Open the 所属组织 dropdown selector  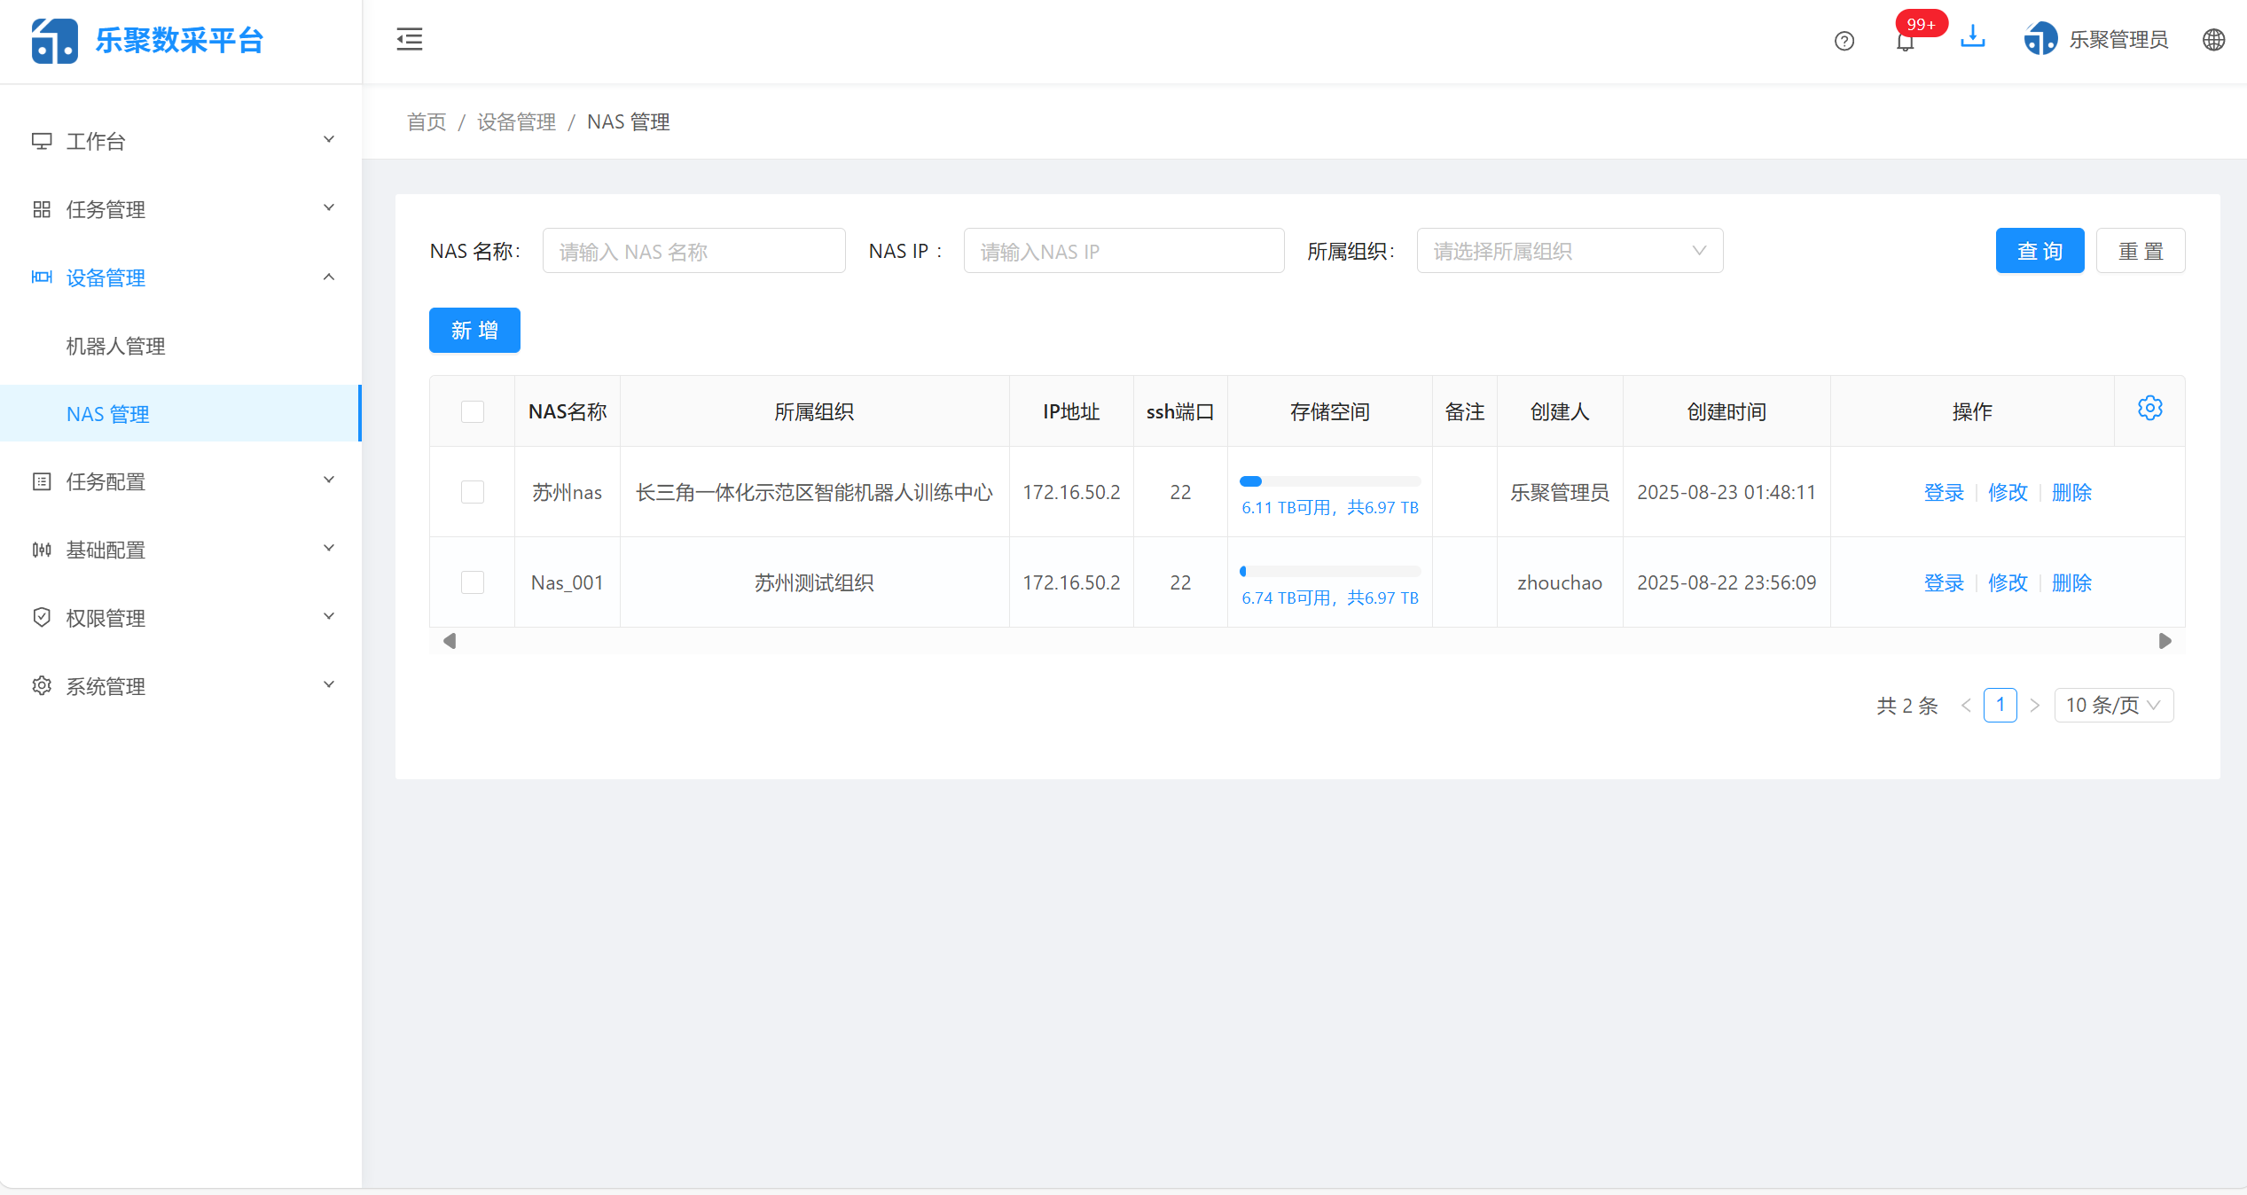click(1569, 250)
